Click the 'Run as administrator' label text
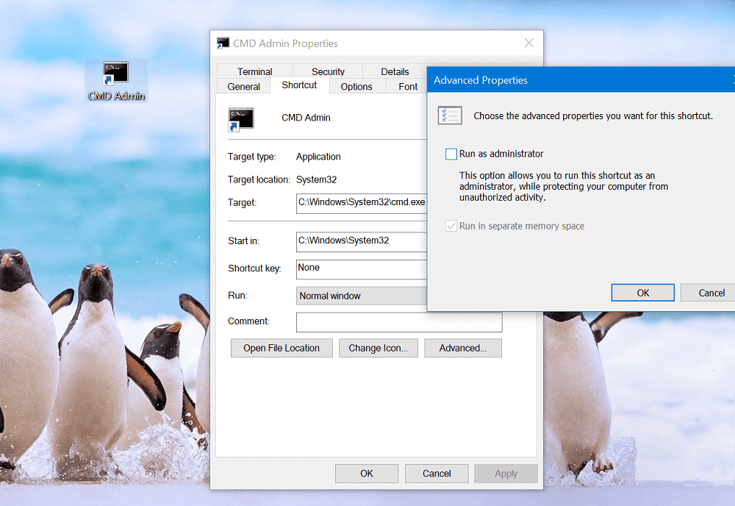The image size is (735, 506). 501,154
